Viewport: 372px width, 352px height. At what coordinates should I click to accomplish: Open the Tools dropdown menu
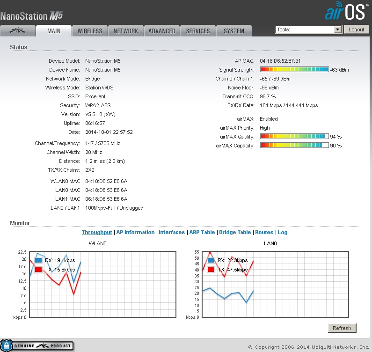(x=308, y=29)
